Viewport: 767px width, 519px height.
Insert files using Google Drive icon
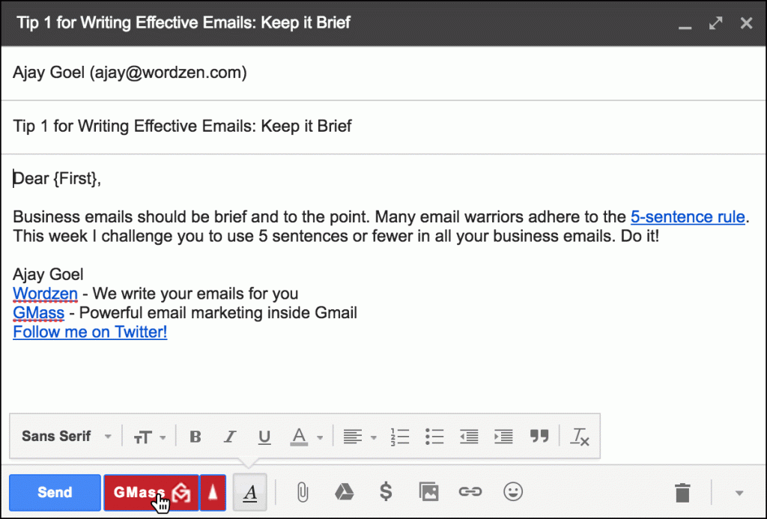344,492
